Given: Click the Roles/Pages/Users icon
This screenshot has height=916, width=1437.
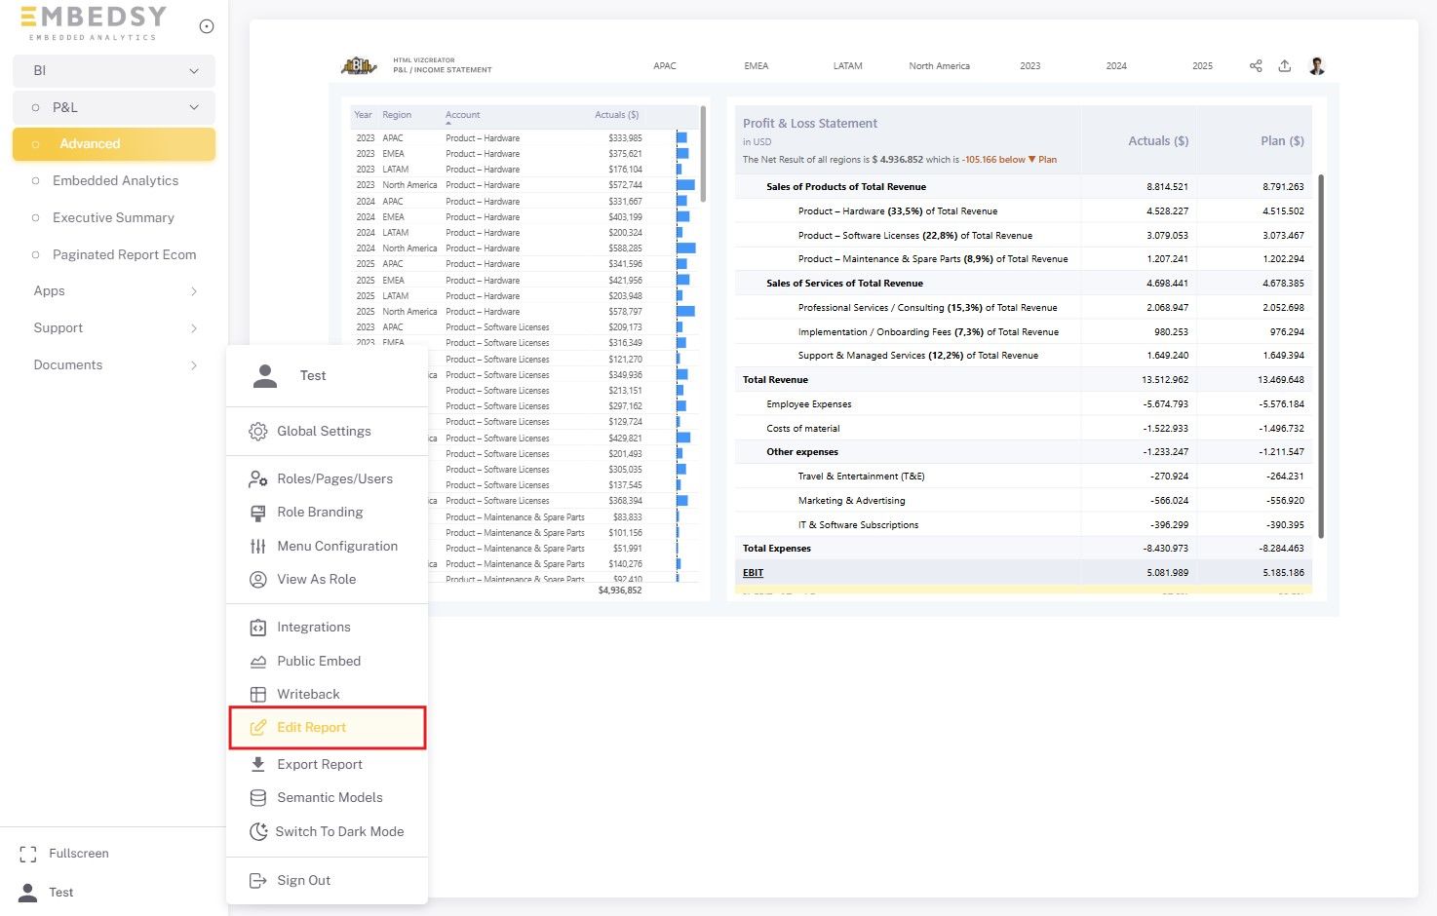Looking at the screenshot, I should click(x=258, y=479).
